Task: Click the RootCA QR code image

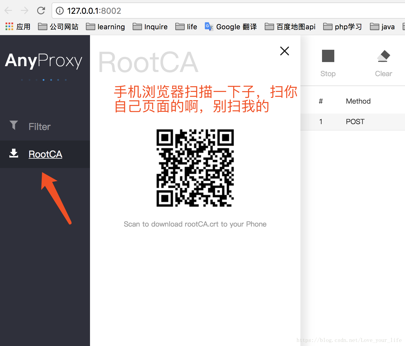Action: [x=195, y=168]
